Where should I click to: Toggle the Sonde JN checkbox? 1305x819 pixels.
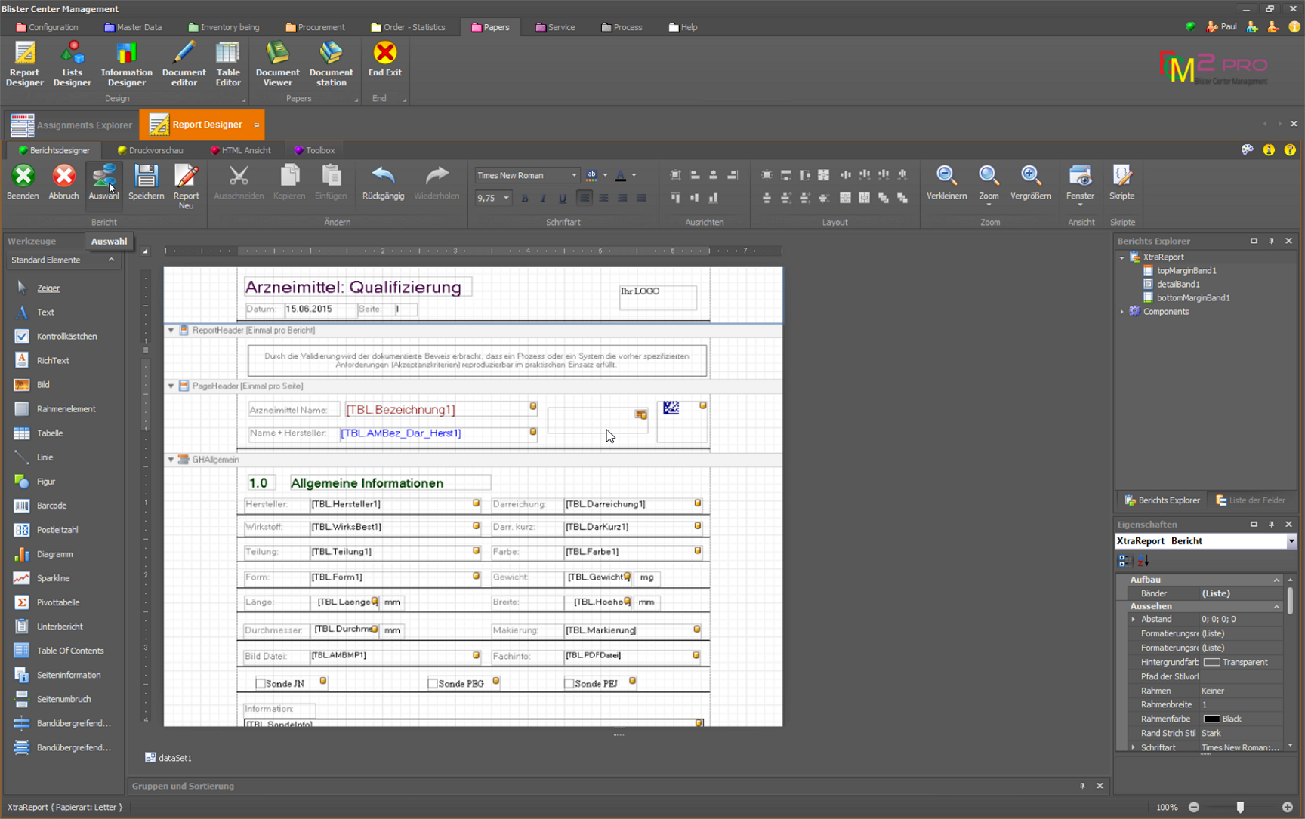261,684
